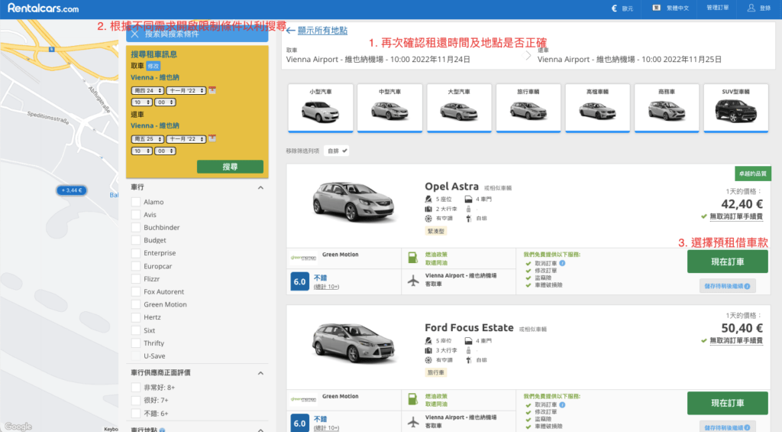The width and height of the screenshot is (782, 432).
Task: Check the Alamo supplier checkbox
Action: [x=136, y=202]
